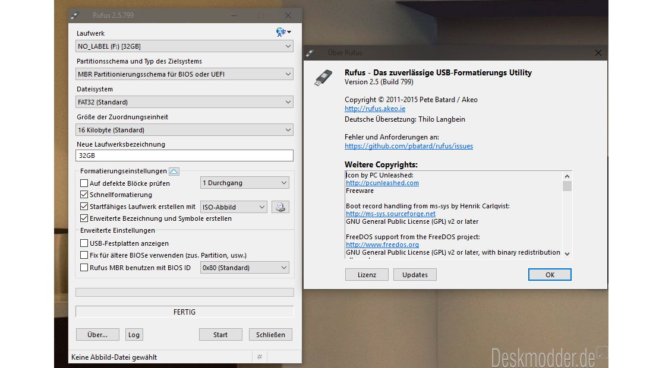Open the 1 Durchgang dropdown

pyautogui.click(x=245, y=183)
